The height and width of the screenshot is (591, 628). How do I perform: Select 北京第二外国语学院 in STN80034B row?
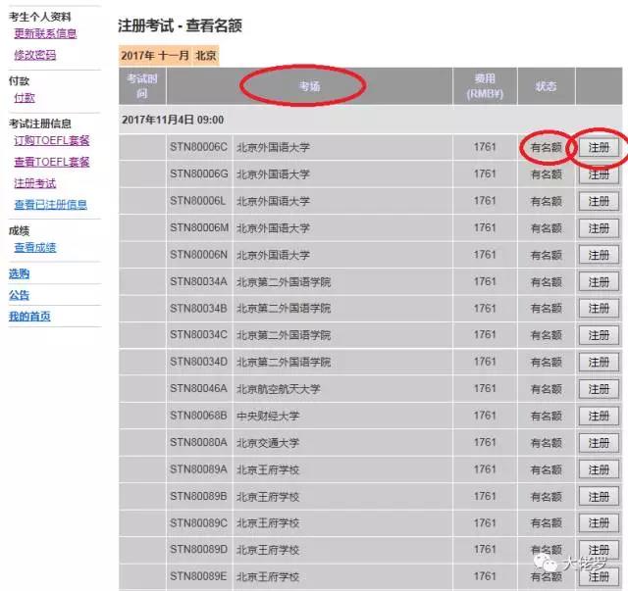(x=284, y=309)
